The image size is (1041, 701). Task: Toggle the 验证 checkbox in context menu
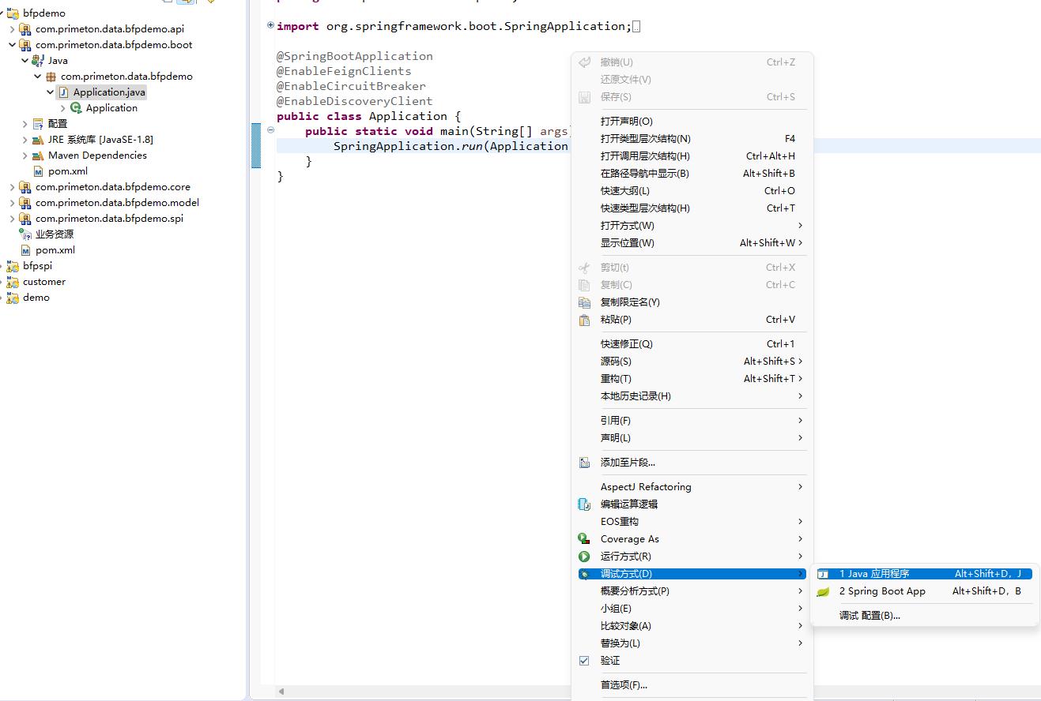coord(584,661)
